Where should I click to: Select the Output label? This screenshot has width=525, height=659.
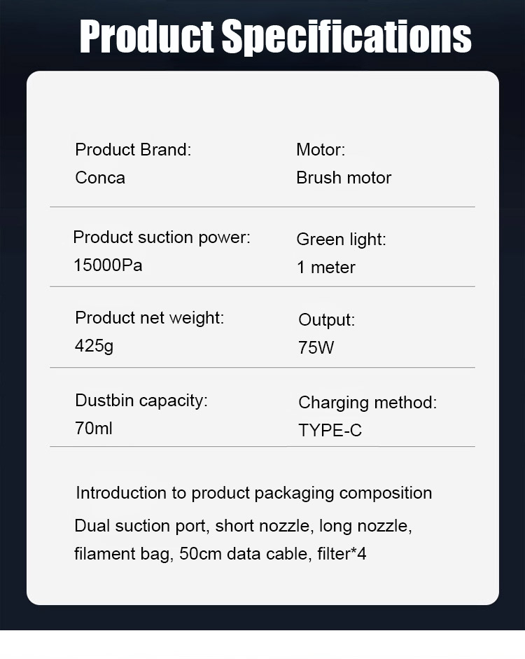(326, 320)
